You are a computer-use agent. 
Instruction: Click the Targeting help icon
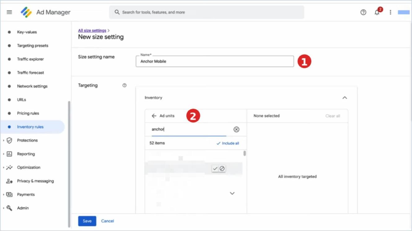[125, 85]
